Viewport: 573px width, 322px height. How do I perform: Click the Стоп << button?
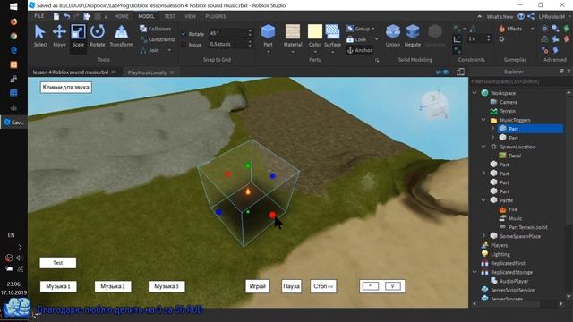pos(323,286)
